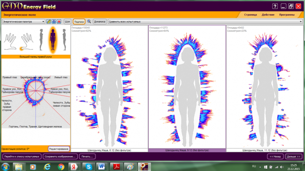Toggle the Подписи labels button
305x171 pixels.
pyautogui.click(x=79, y=22)
